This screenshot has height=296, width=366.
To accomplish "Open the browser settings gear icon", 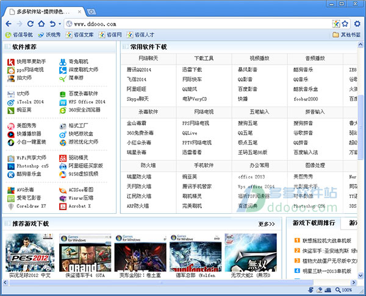I will click(x=357, y=24).
